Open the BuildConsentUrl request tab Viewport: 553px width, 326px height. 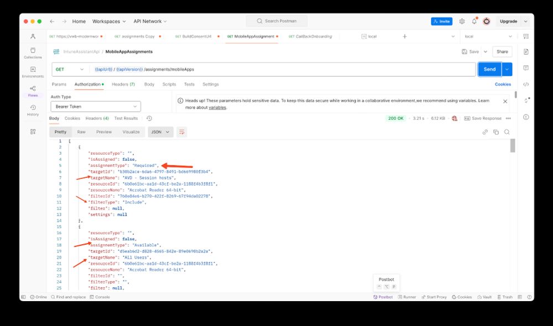pyautogui.click(x=197, y=36)
